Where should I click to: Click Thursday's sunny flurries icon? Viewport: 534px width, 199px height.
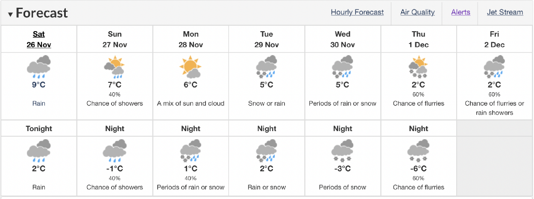[x=419, y=67]
